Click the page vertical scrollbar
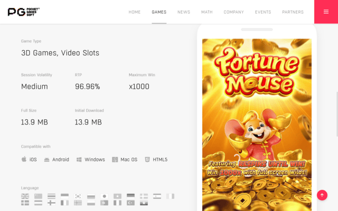This screenshot has width=338, height=211. coord(337,114)
